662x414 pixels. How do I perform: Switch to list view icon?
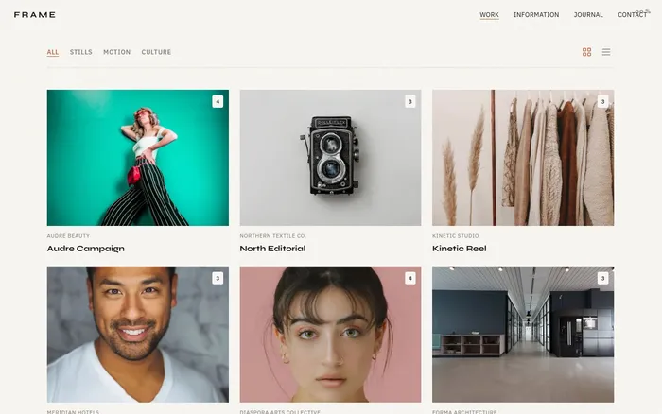click(x=606, y=52)
